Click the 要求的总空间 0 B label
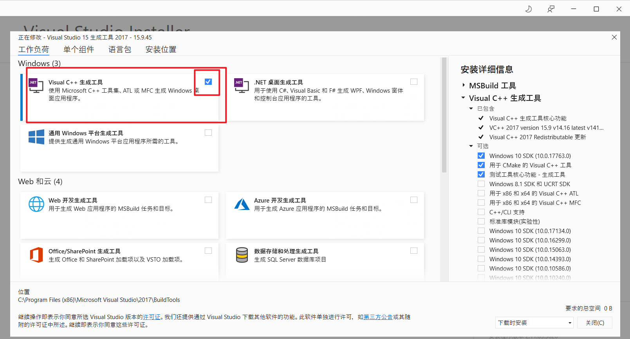 [x=588, y=309]
